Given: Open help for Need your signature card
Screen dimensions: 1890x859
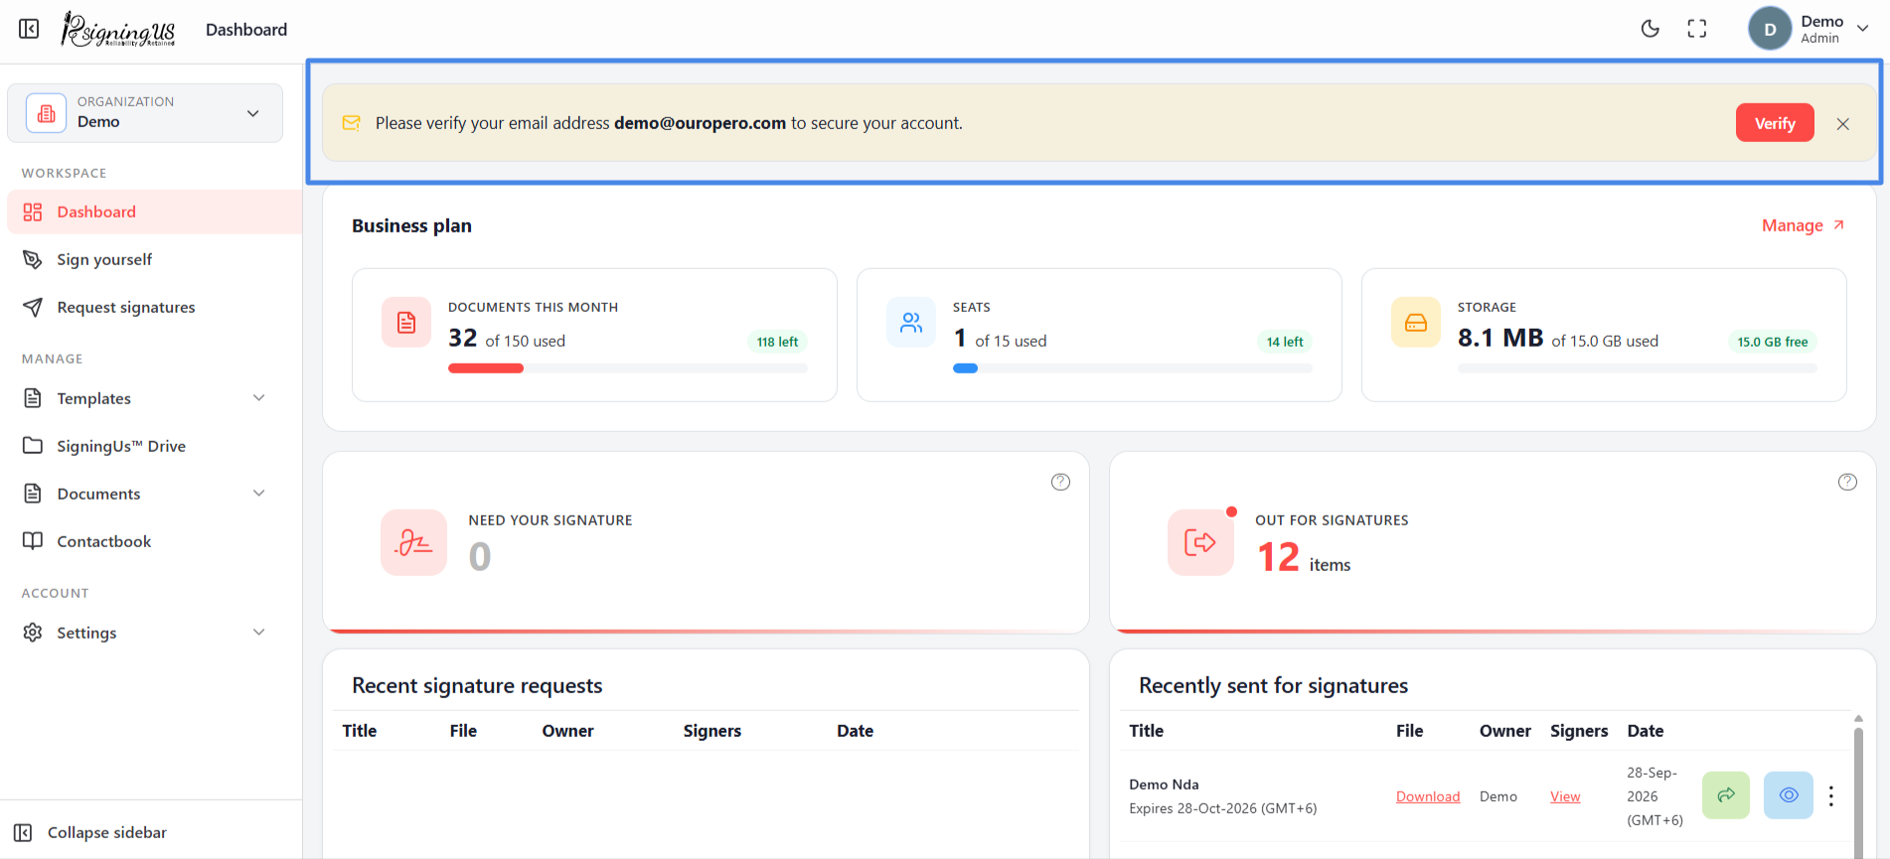Looking at the screenshot, I should (x=1061, y=482).
